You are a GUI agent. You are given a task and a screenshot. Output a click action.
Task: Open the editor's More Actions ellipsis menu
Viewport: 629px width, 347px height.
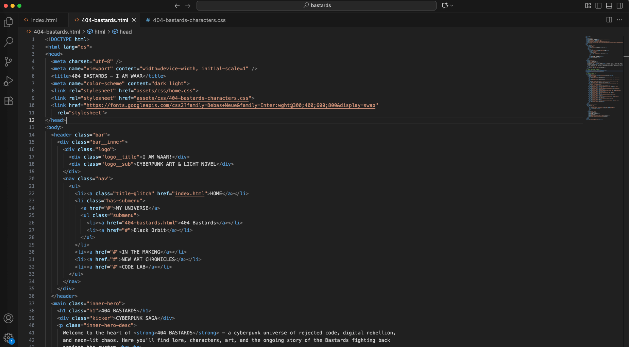[x=620, y=20]
